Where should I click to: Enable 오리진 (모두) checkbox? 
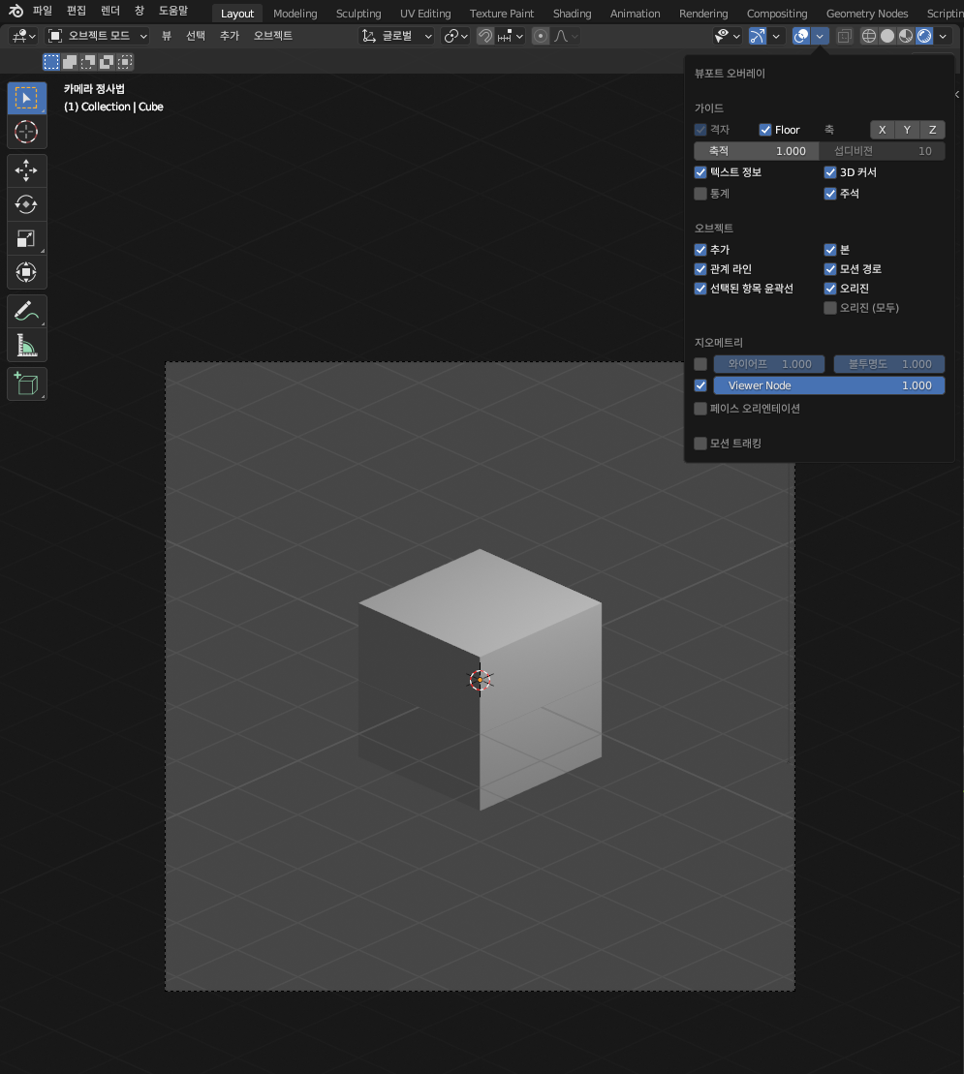[x=830, y=308]
